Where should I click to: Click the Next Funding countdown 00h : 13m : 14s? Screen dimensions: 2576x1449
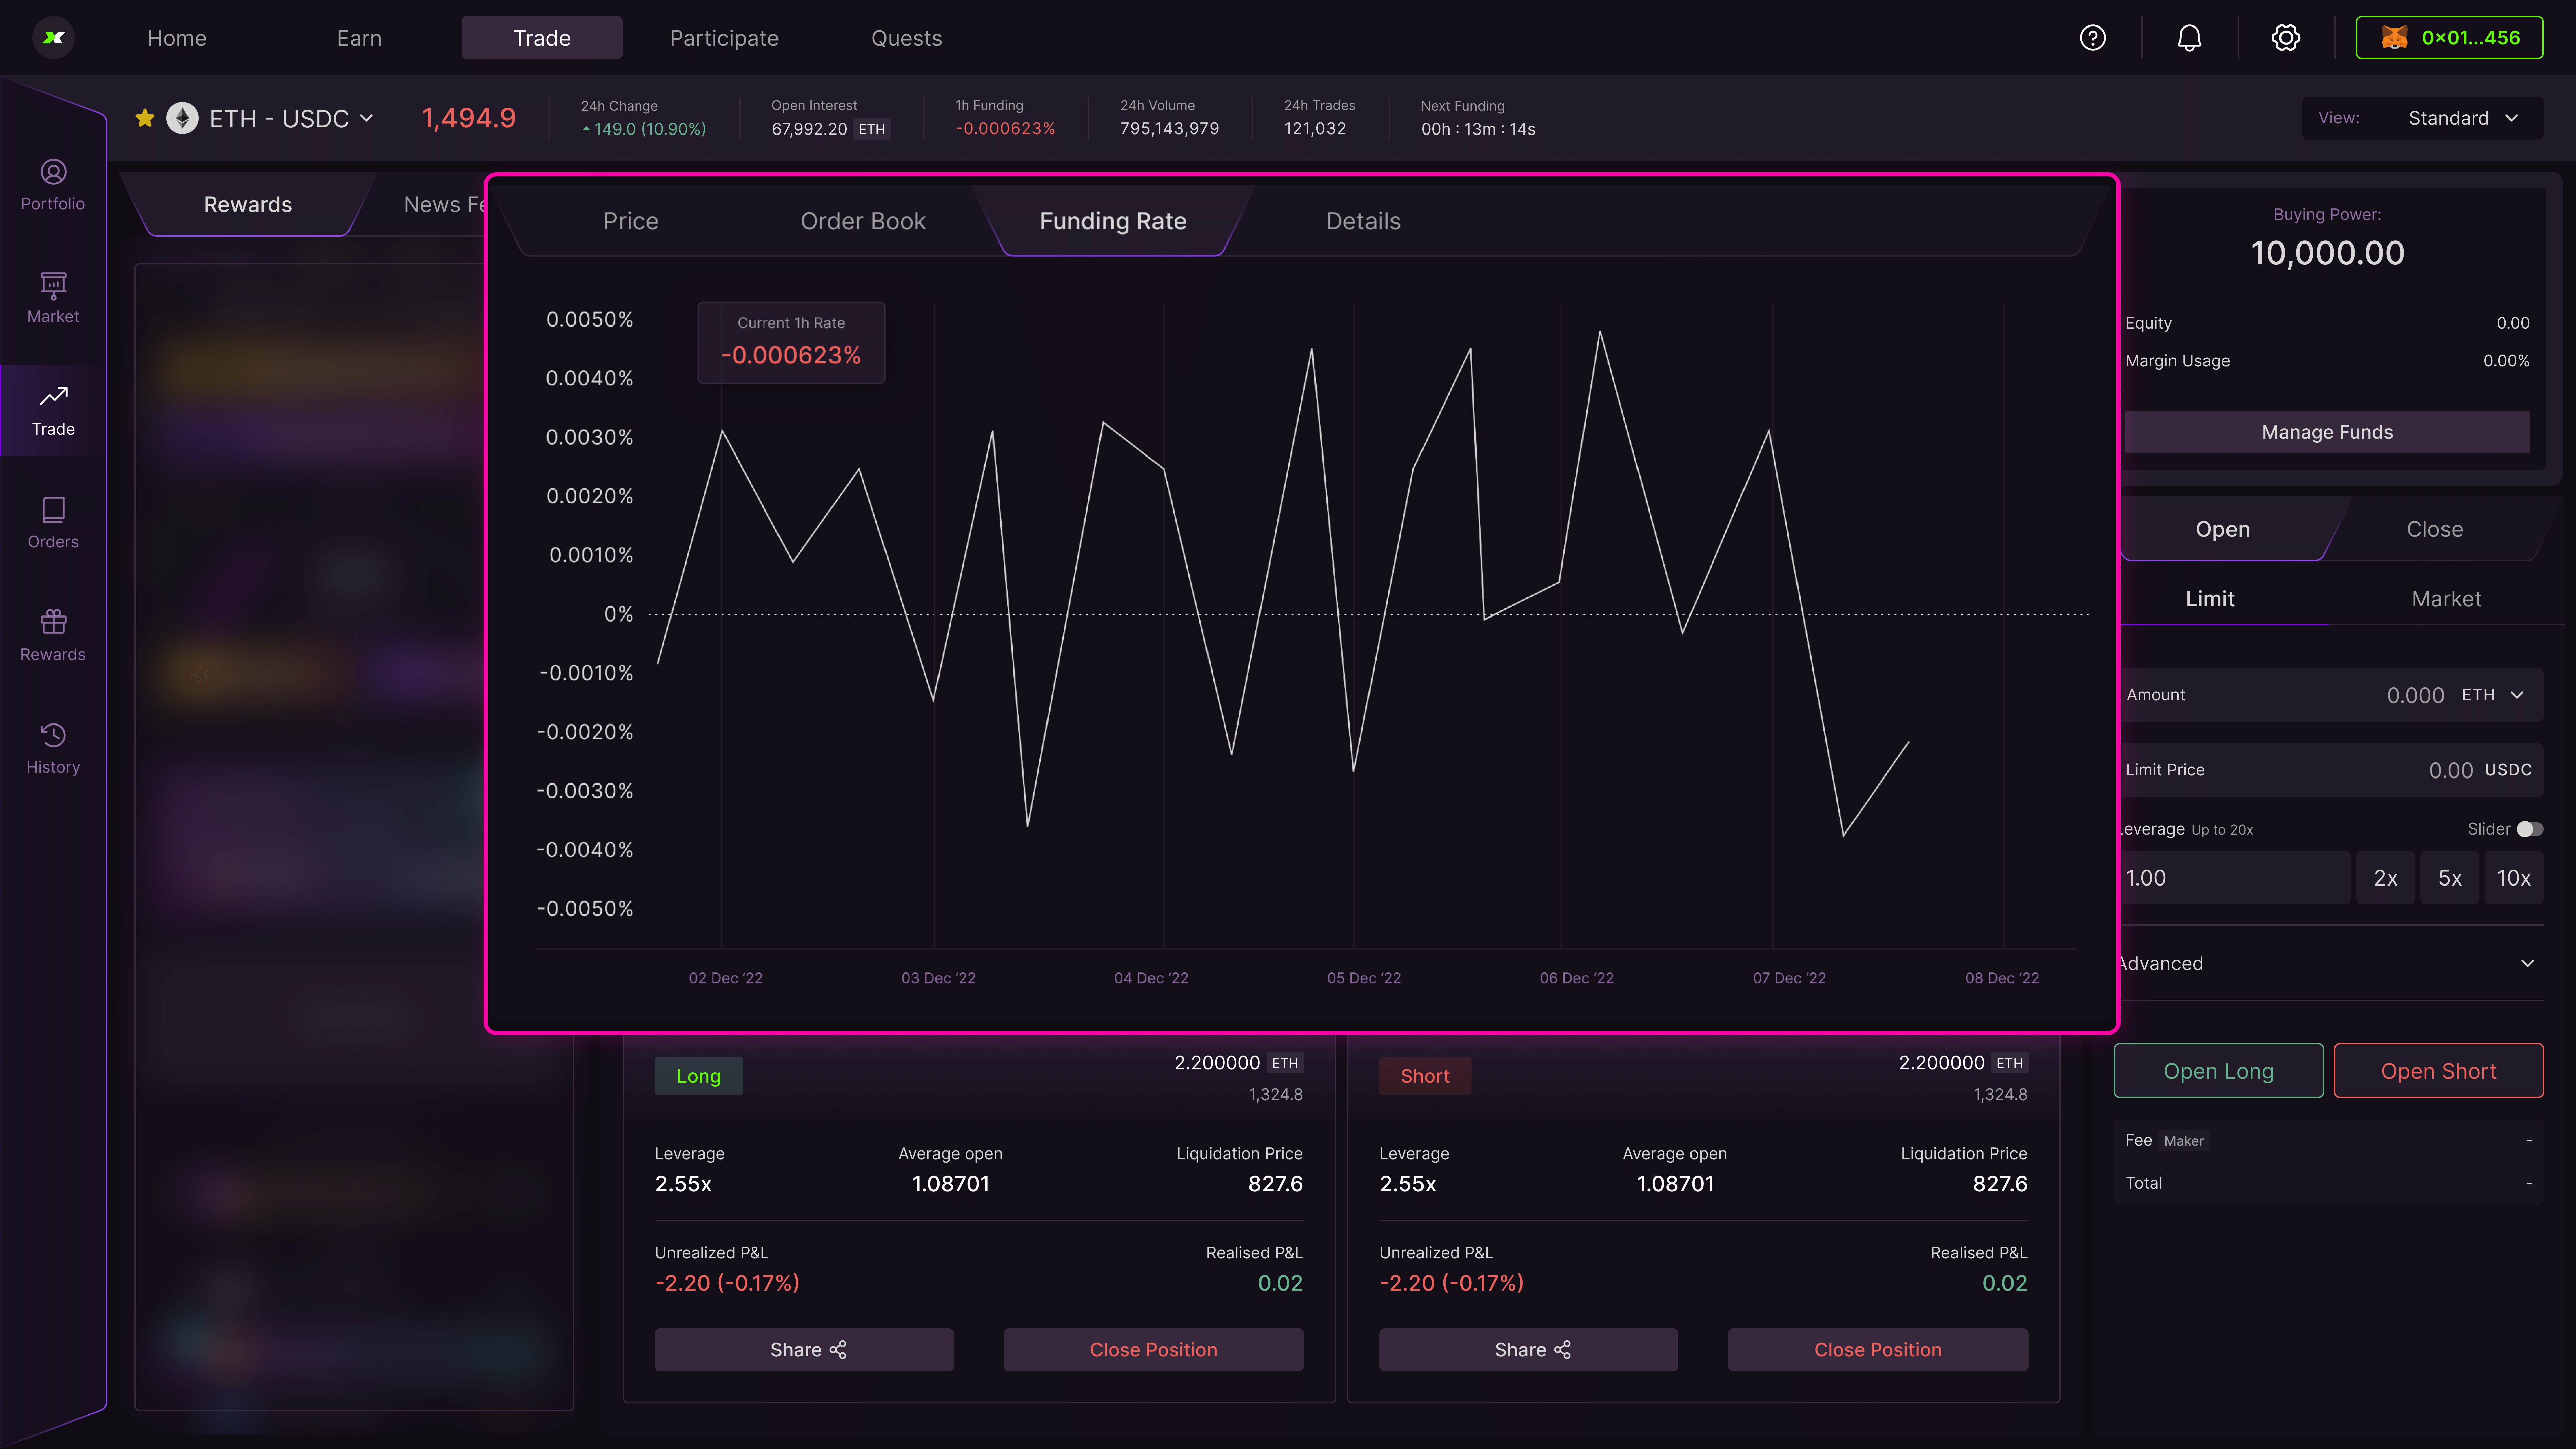coord(1478,129)
